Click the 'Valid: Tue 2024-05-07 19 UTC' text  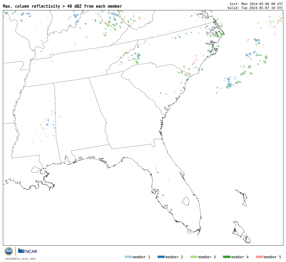[x=255, y=8]
